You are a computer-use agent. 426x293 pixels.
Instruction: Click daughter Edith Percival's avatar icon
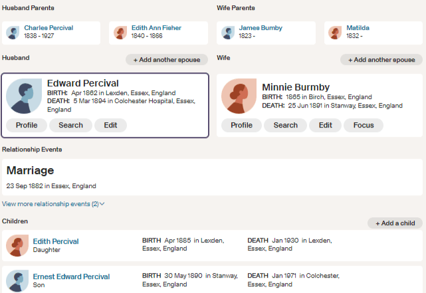click(x=17, y=246)
